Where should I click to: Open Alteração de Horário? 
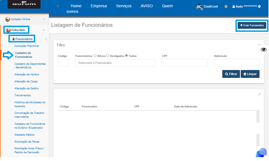[27, 74]
